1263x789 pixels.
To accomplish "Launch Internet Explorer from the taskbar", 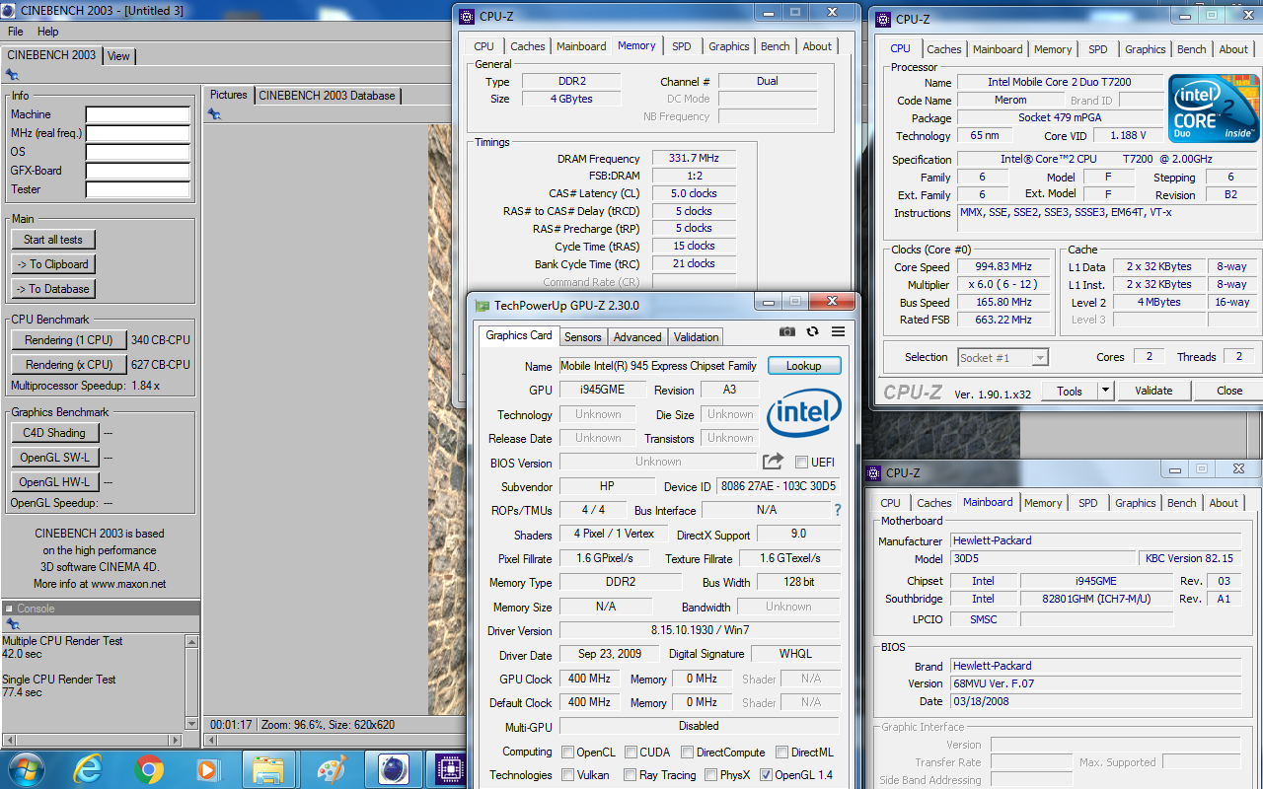I will point(89,768).
